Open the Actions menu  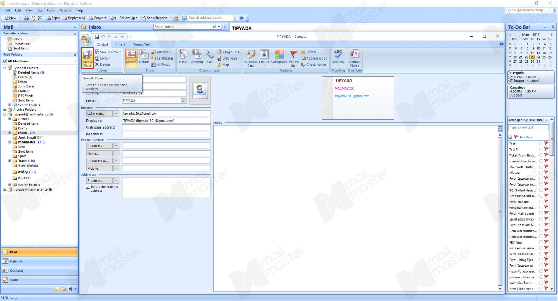tap(65, 10)
